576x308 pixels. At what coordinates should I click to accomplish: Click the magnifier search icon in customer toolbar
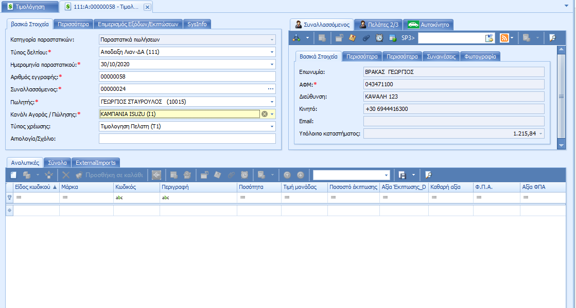tap(552, 38)
